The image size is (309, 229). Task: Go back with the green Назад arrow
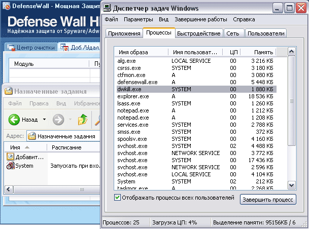(x=14, y=120)
